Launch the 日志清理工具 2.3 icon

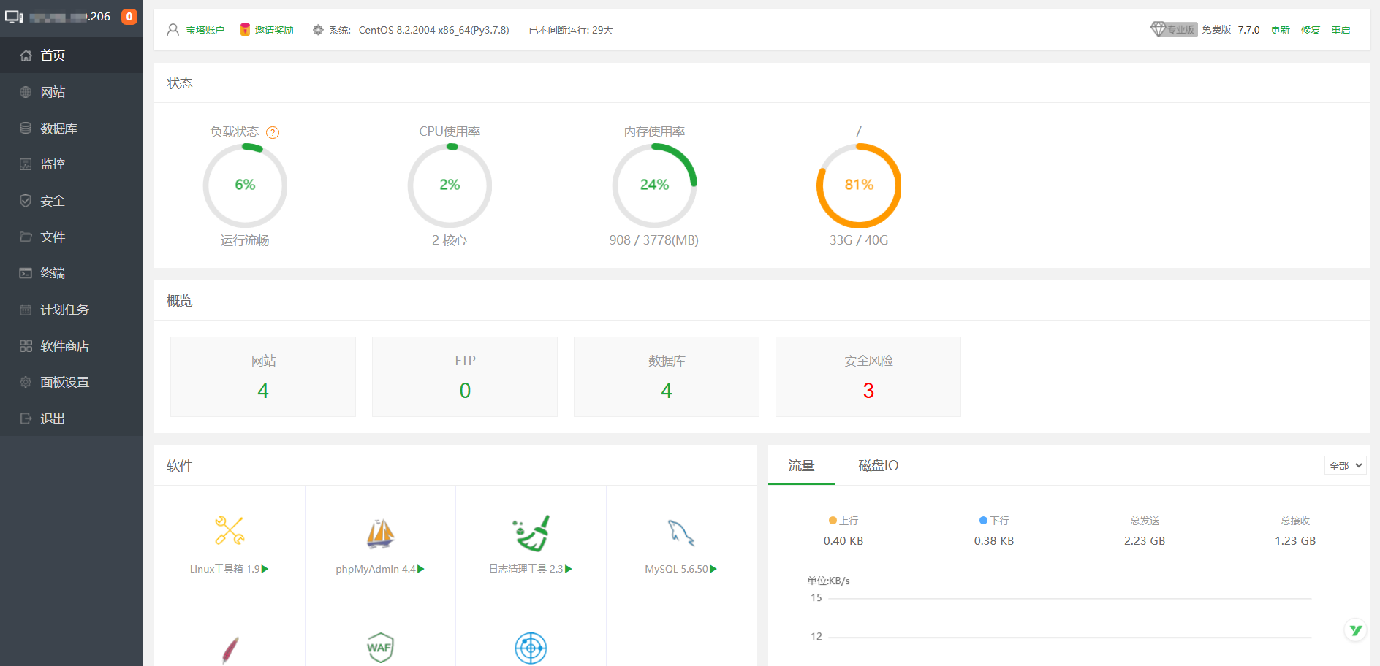click(531, 533)
